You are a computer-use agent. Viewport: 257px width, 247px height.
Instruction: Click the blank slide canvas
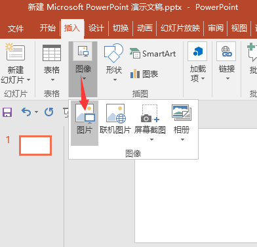(196, 185)
